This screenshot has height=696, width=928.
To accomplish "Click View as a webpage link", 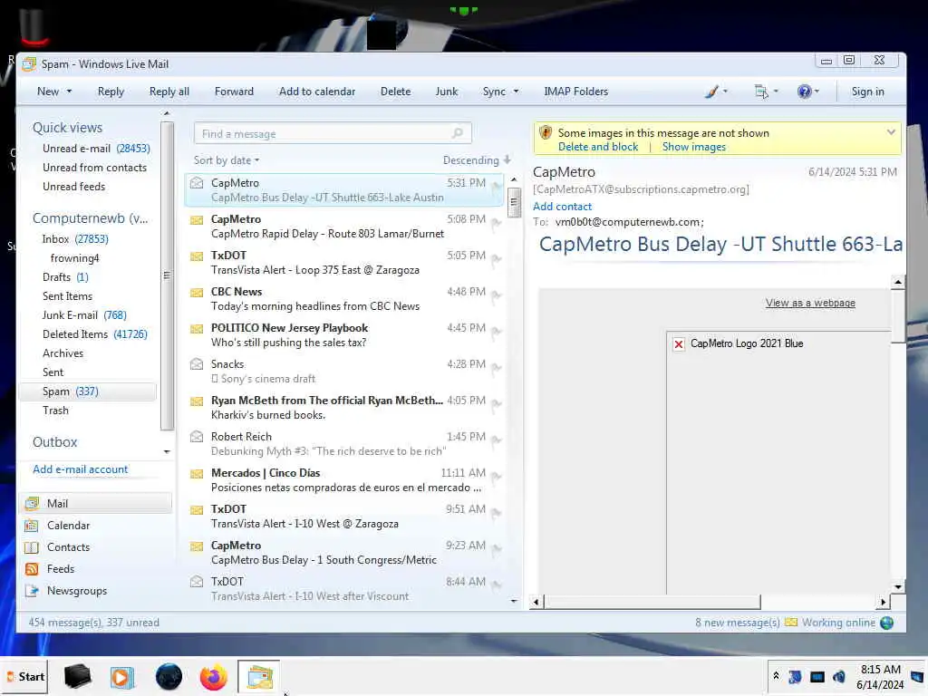I will 810,303.
